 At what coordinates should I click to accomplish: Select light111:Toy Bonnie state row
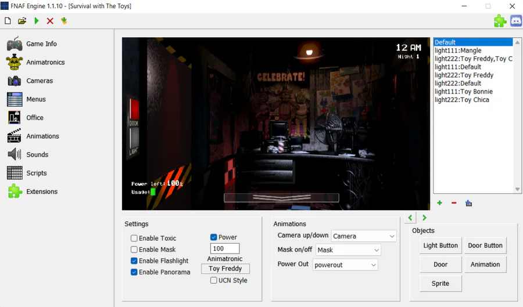(473, 92)
